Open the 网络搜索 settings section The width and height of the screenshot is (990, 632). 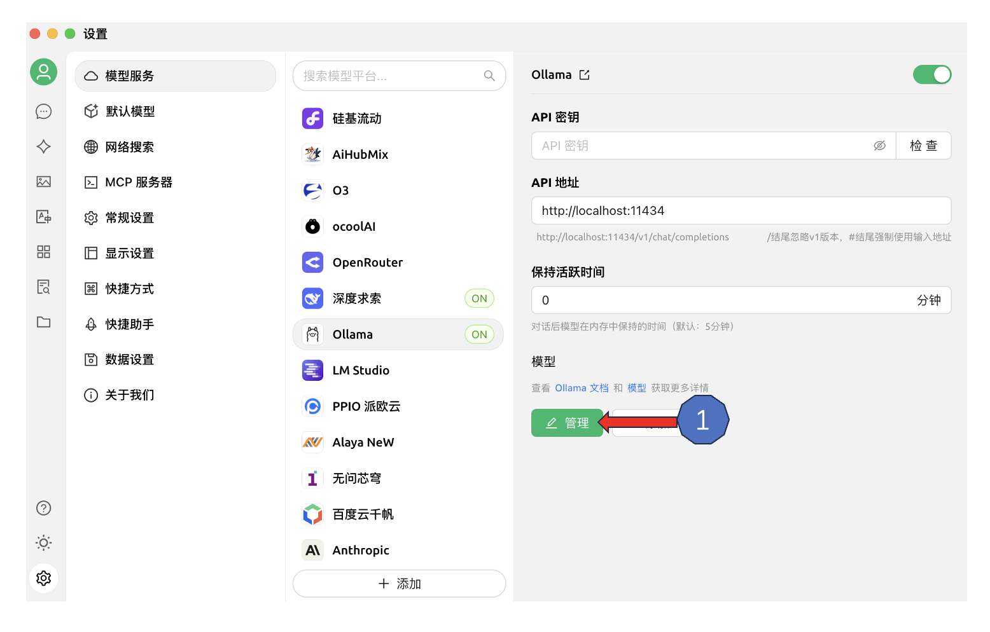(176, 147)
